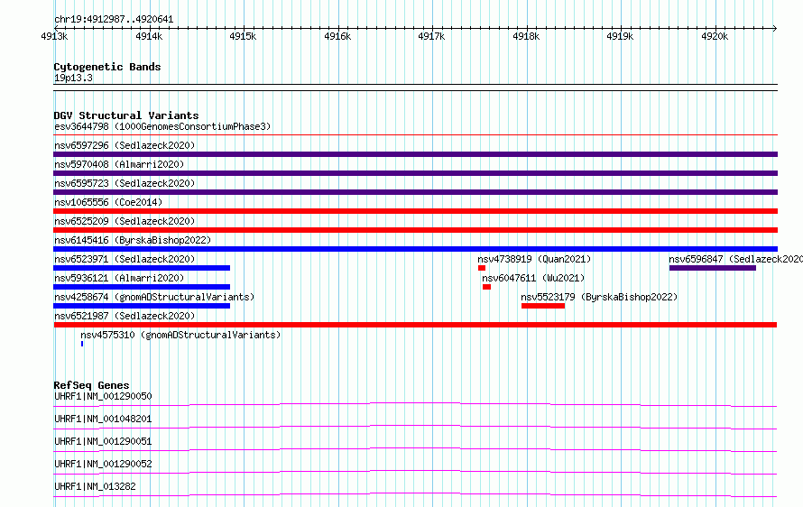Open the nsv5523179 (ByrskaBishop2022) label
The width and height of the screenshot is (803, 507).
pos(599,297)
